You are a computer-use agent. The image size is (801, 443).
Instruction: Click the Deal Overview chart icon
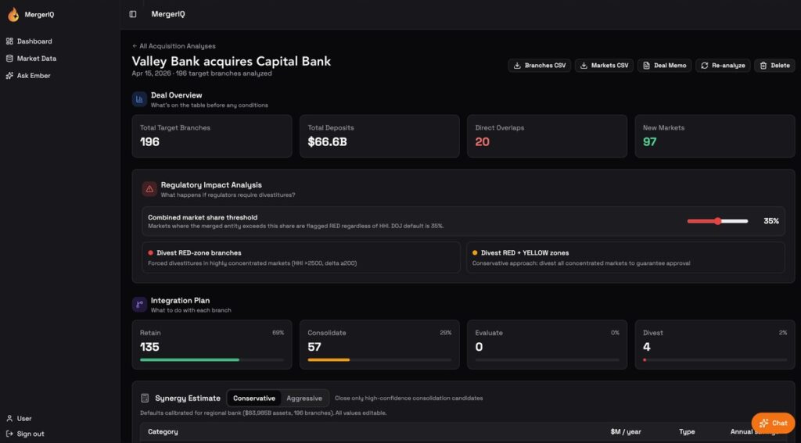click(x=139, y=99)
